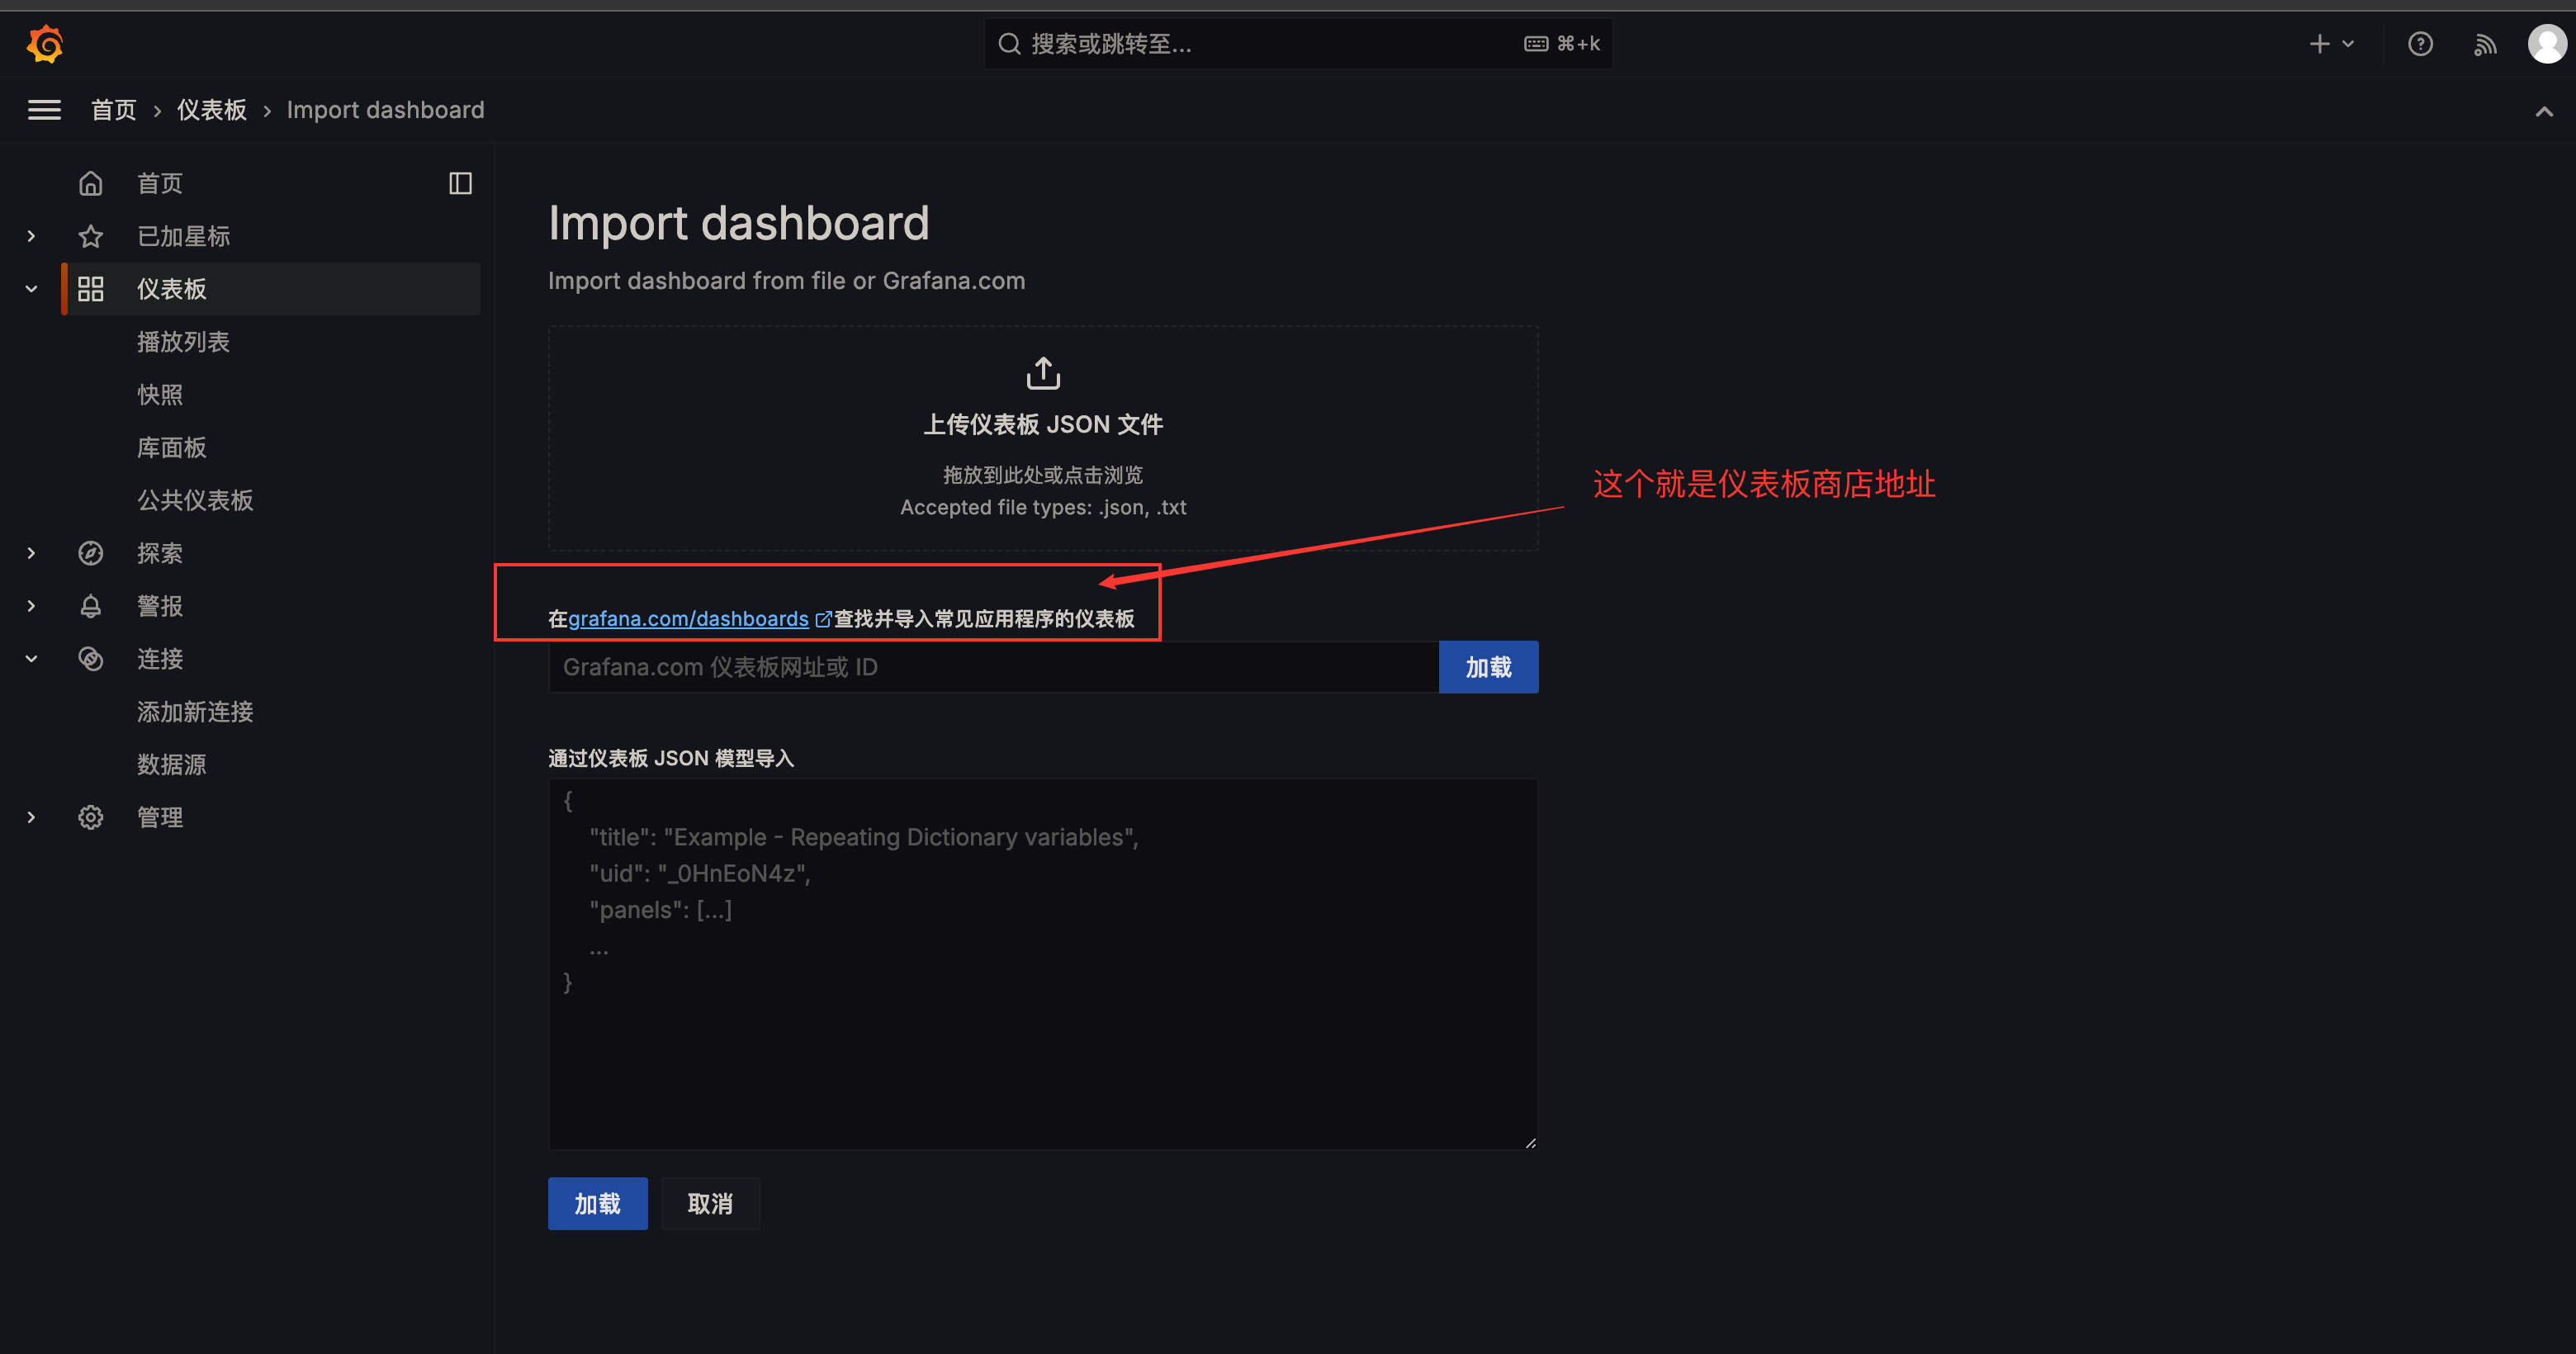Click the home house icon in sidebar
Image resolution: width=2576 pixels, height=1354 pixels.
91,183
